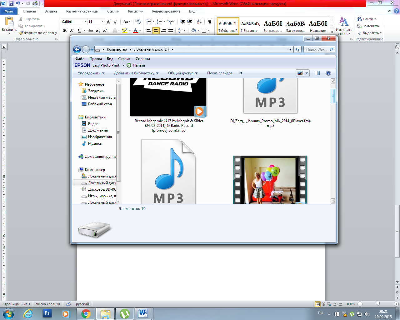Screen dimensions: 400x320
Task: Toggle Explorer preview pane icon
Action: tap(317, 73)
